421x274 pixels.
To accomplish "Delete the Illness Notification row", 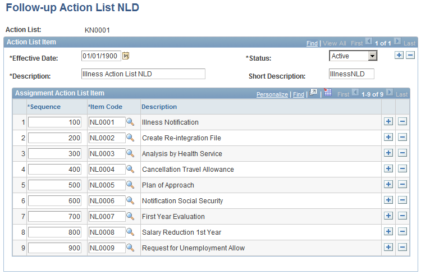I will pos(402,121).
